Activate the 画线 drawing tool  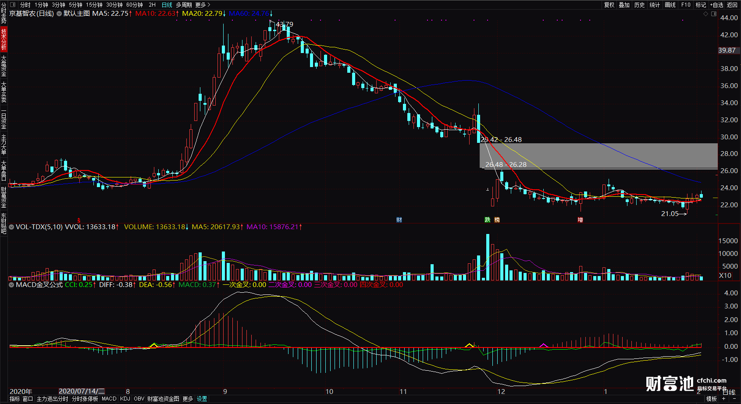click(670, 5)
